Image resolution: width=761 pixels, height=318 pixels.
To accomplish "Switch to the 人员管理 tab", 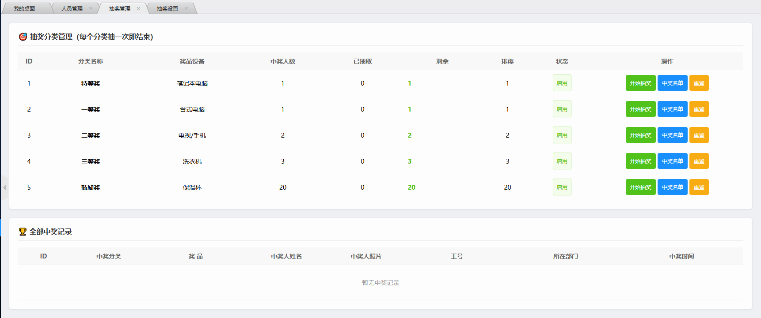I will (72, 8).
